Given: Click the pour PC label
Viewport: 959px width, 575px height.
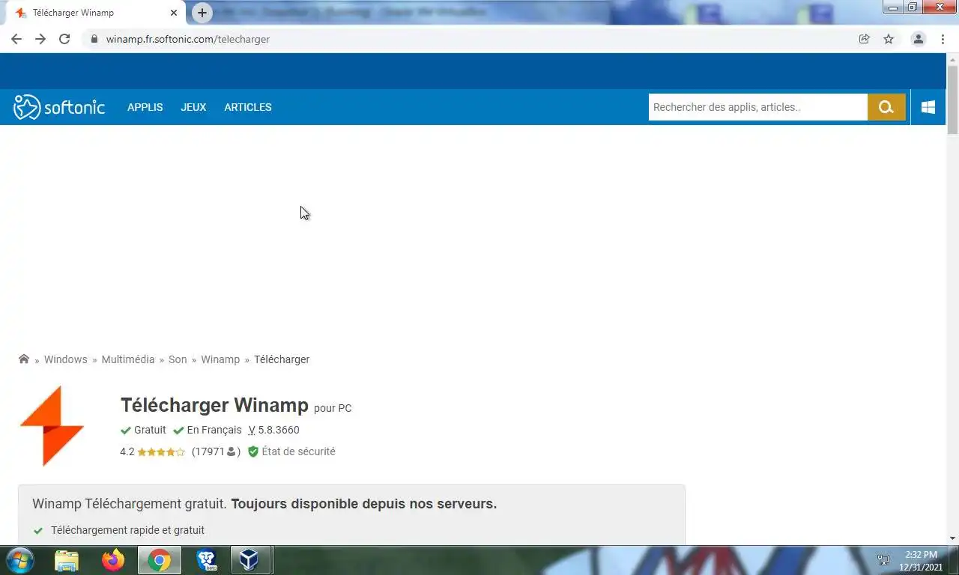Looking at the screenshot, I should (x=333, y=408).
